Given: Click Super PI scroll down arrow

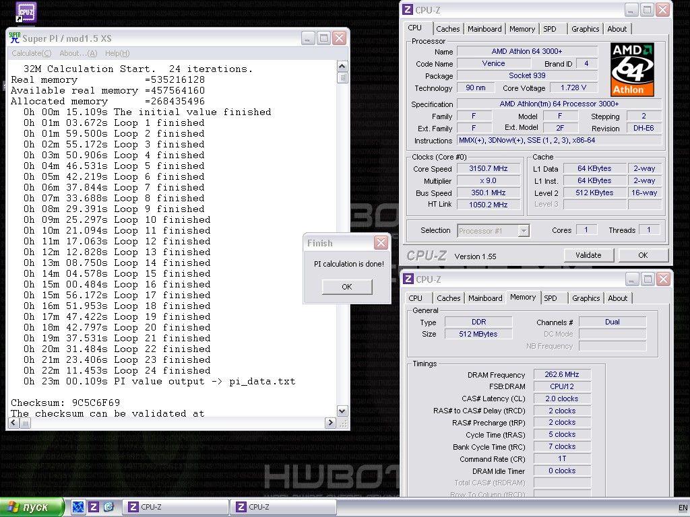Looking at the screenshot, I should coord(342,411).
